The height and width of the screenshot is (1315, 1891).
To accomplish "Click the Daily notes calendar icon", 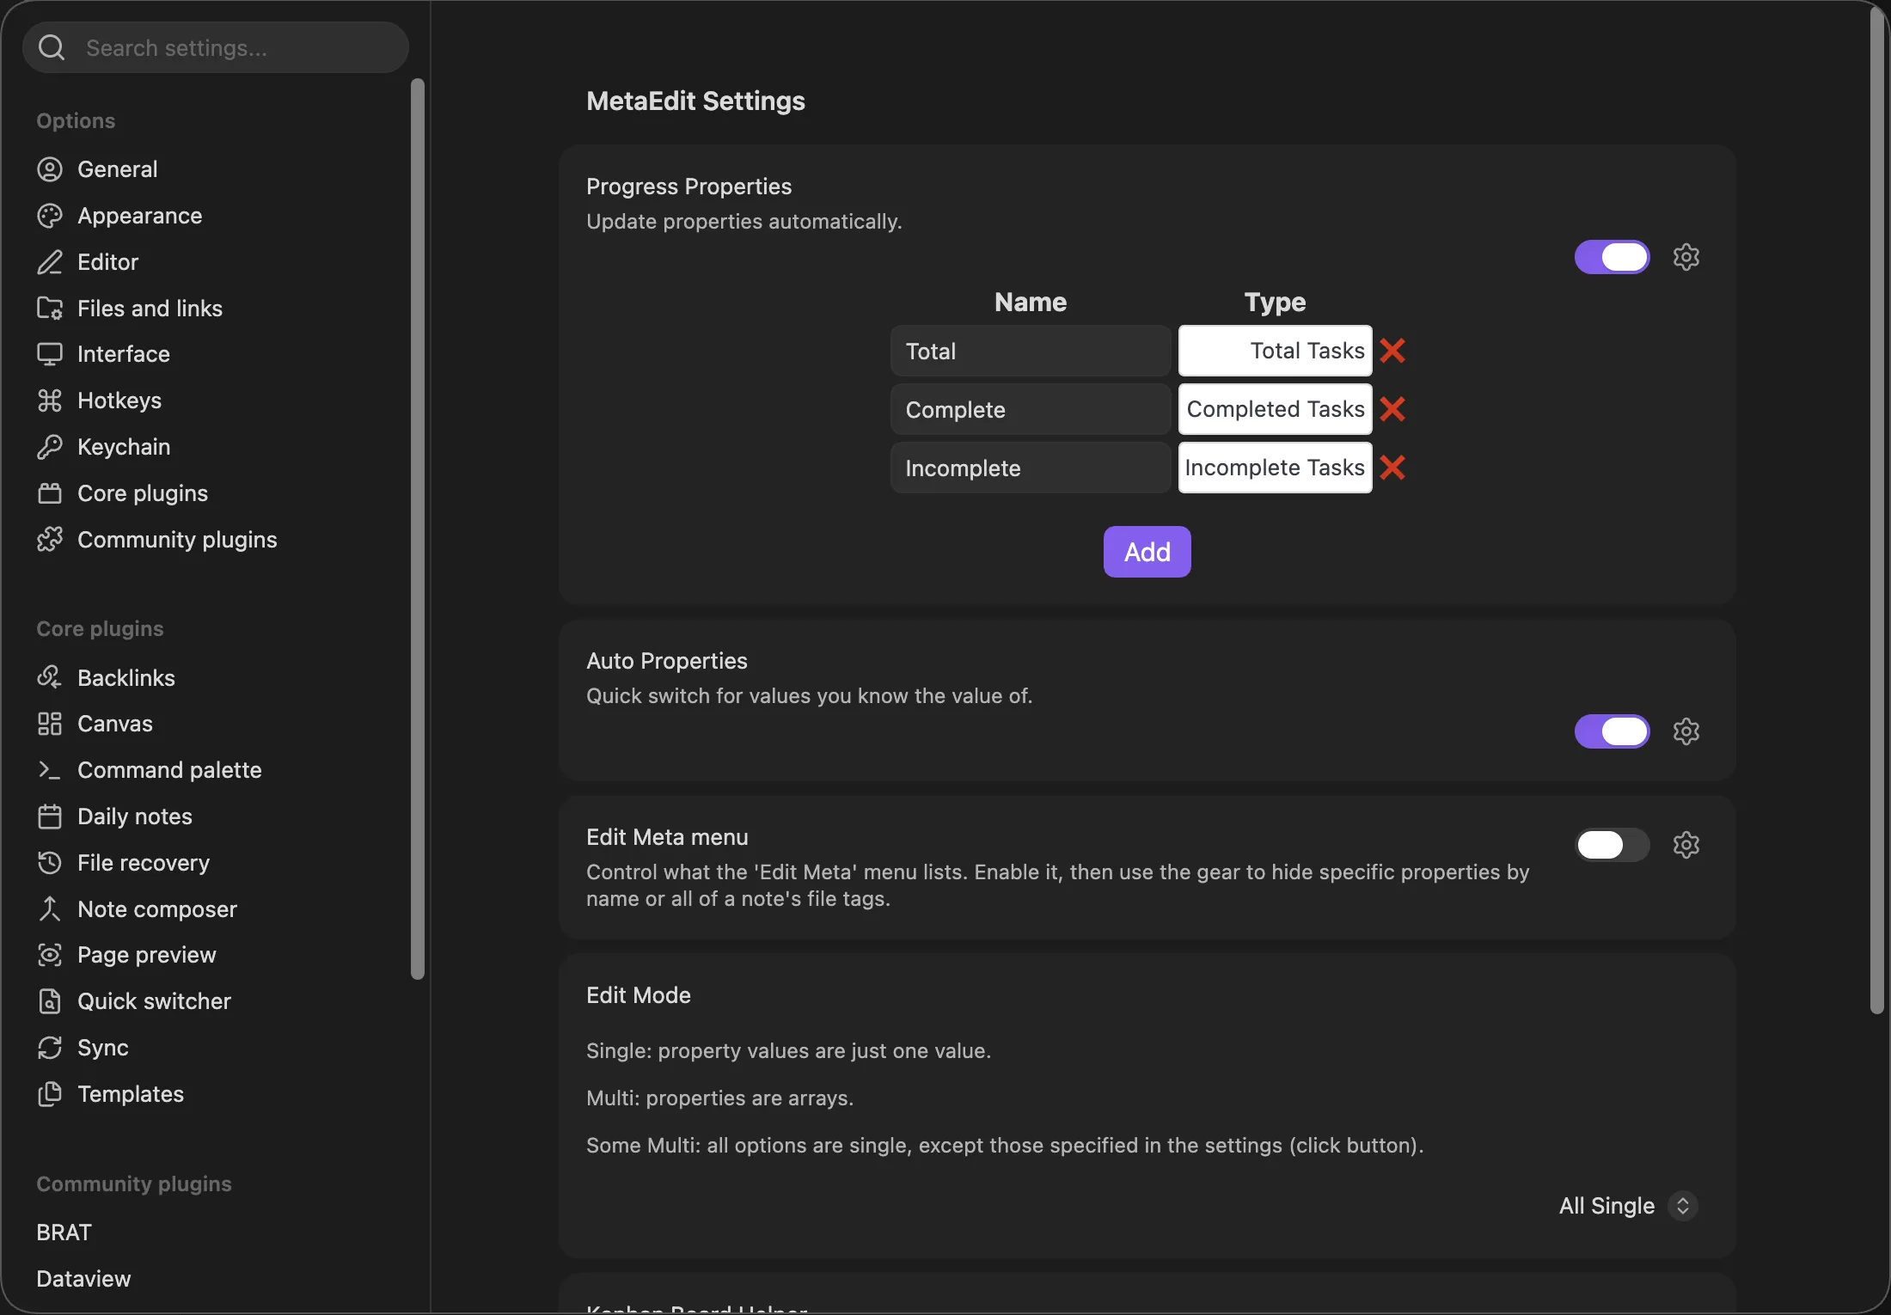I will (x=50, y=817).
